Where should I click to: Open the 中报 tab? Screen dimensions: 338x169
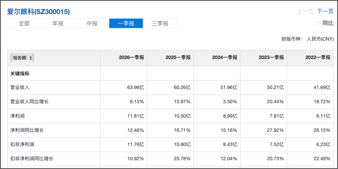[x=92, y=23]
